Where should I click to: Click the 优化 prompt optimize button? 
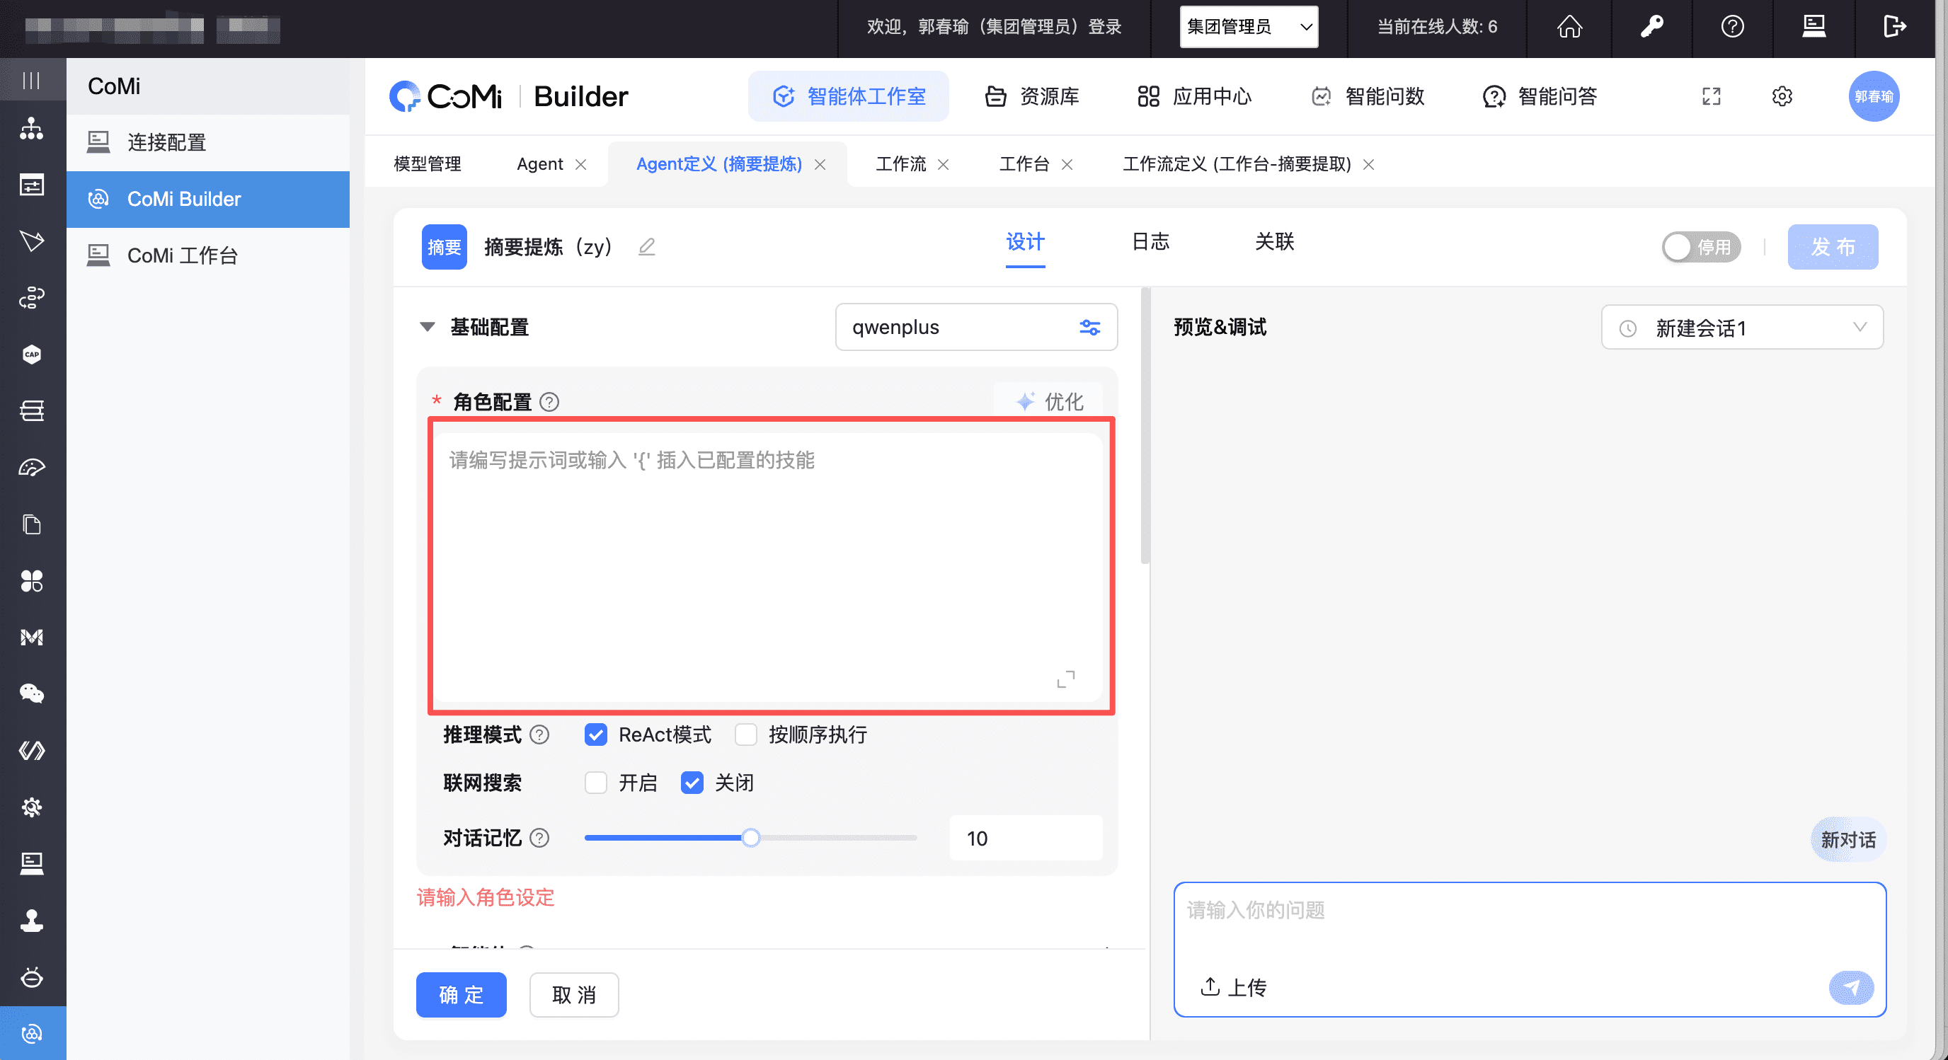[x=1048, y=401]
